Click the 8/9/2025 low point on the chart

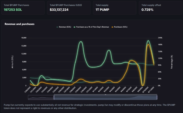[x=143, y=85]
